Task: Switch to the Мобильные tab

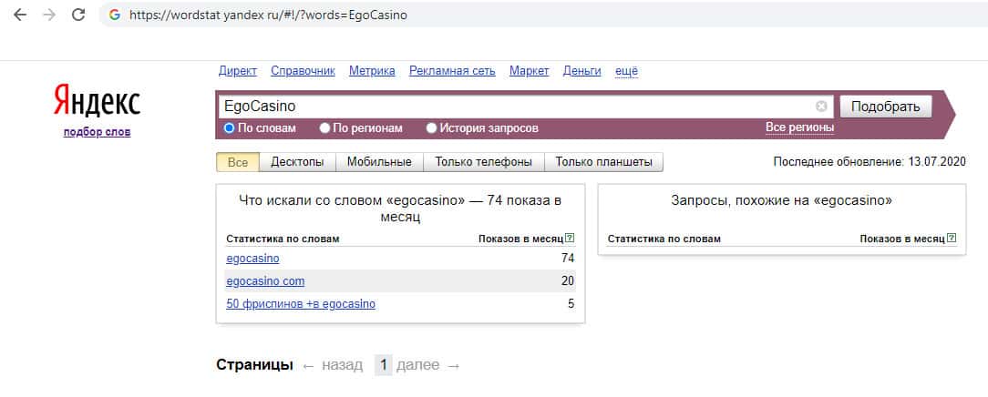Action: (x=379, y=162)
